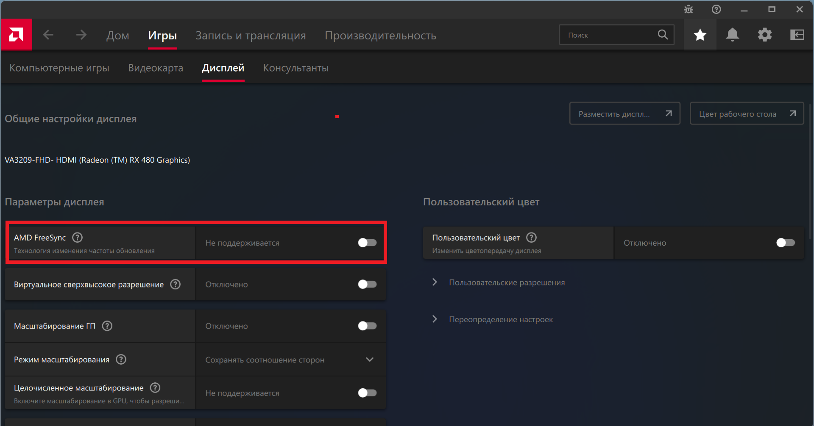Open the Производительность tab
Viewport: 814px width, 426px height.
(x=380, y=36)
